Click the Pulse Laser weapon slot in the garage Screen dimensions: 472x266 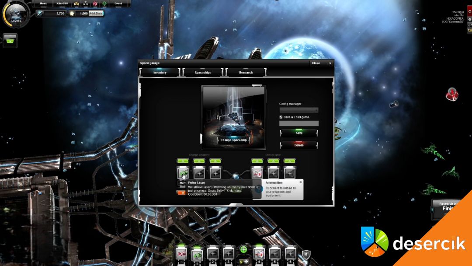[183, 173]
